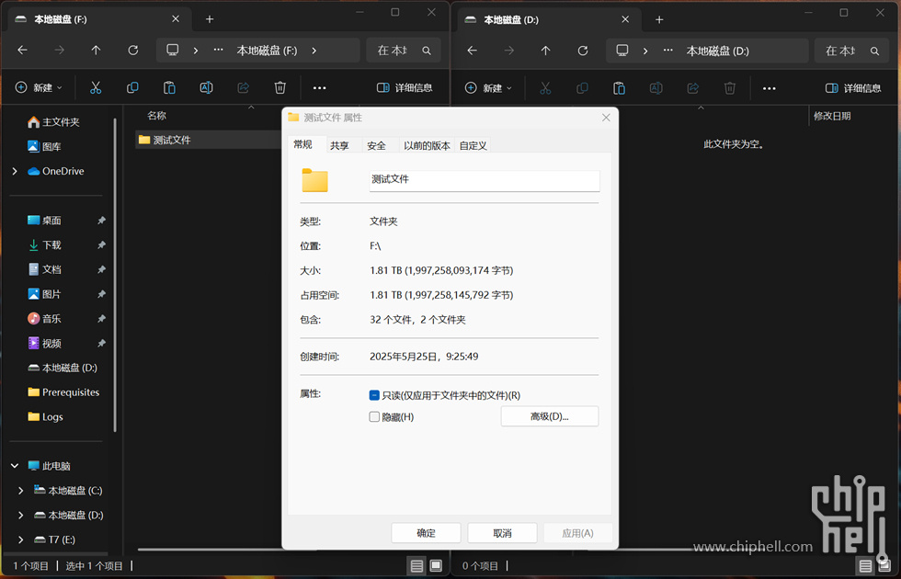Click 高级(D)... button

550,416
